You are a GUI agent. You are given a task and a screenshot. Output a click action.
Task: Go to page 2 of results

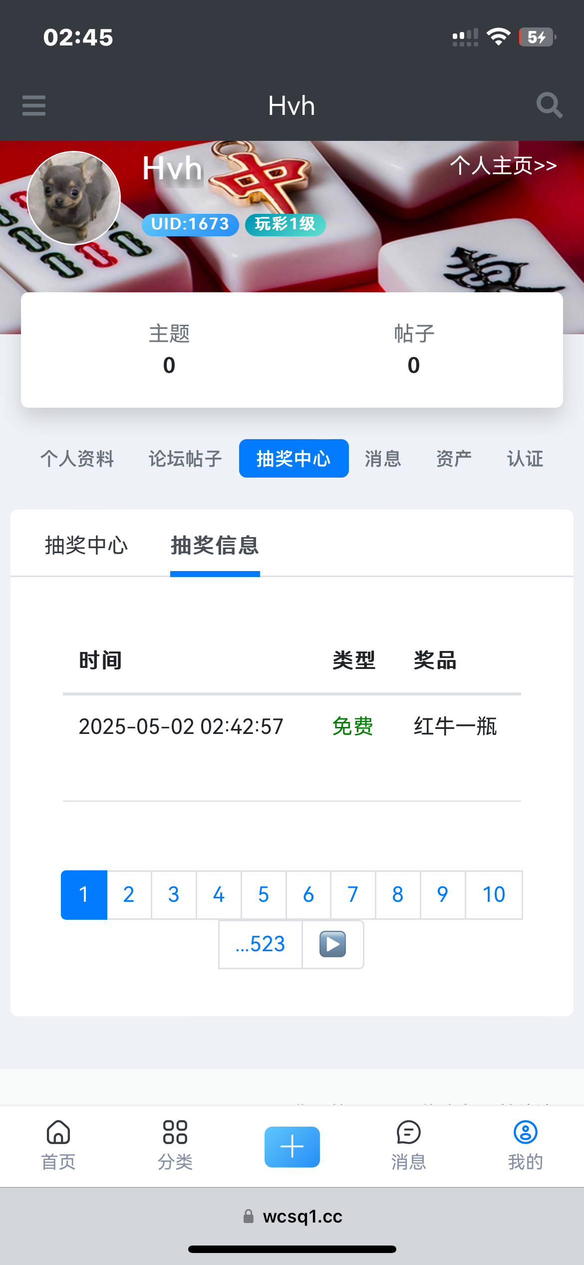click(129, 894)
